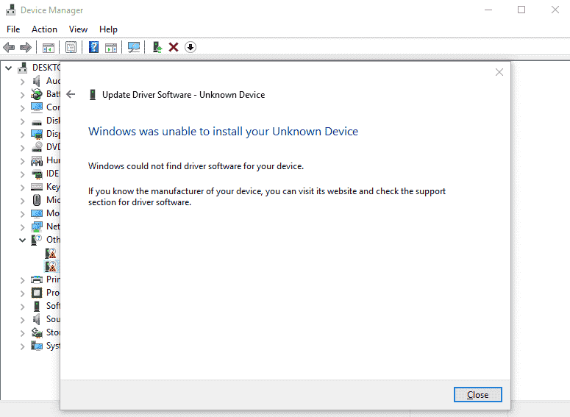Select the DESKTOP computer root icon
The height and width of the screenshot is (417, 570).
click(23, 68)
